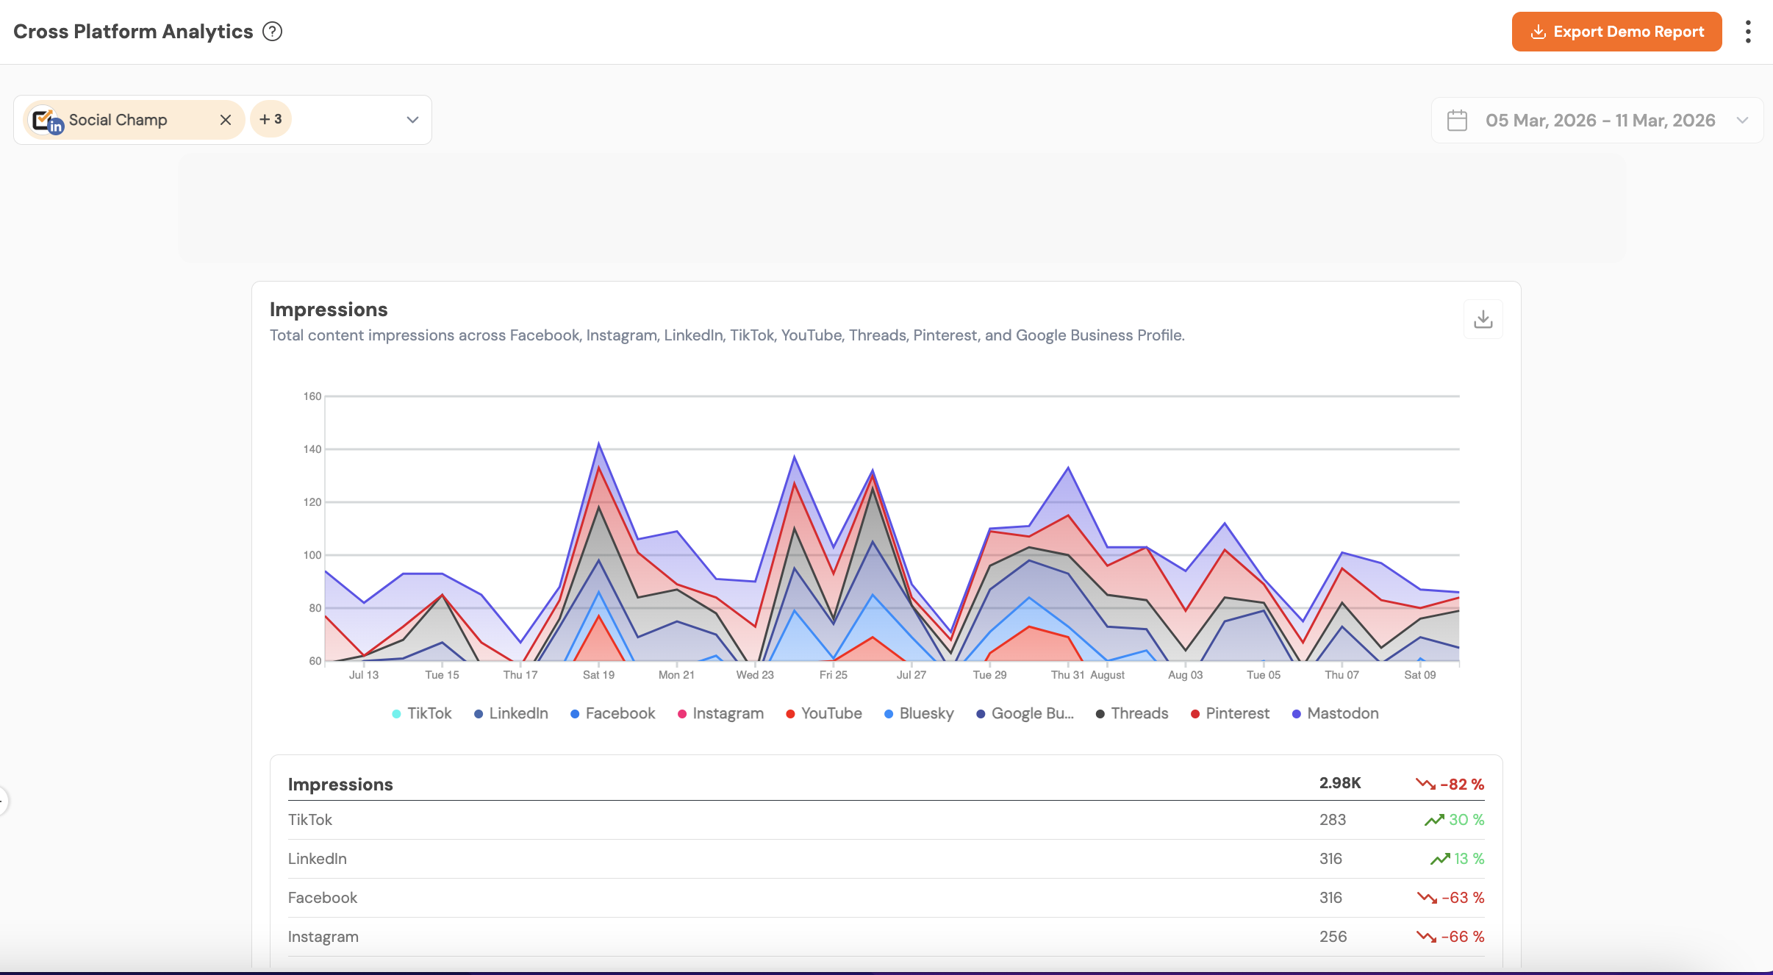The image size is (1773, 975).
Task: Remove the Social Champ account chip
Action: 226,120
